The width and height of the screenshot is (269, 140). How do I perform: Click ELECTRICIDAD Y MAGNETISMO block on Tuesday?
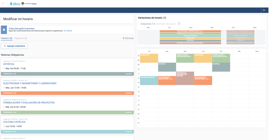pyautogui.click(x=167, y=81)
